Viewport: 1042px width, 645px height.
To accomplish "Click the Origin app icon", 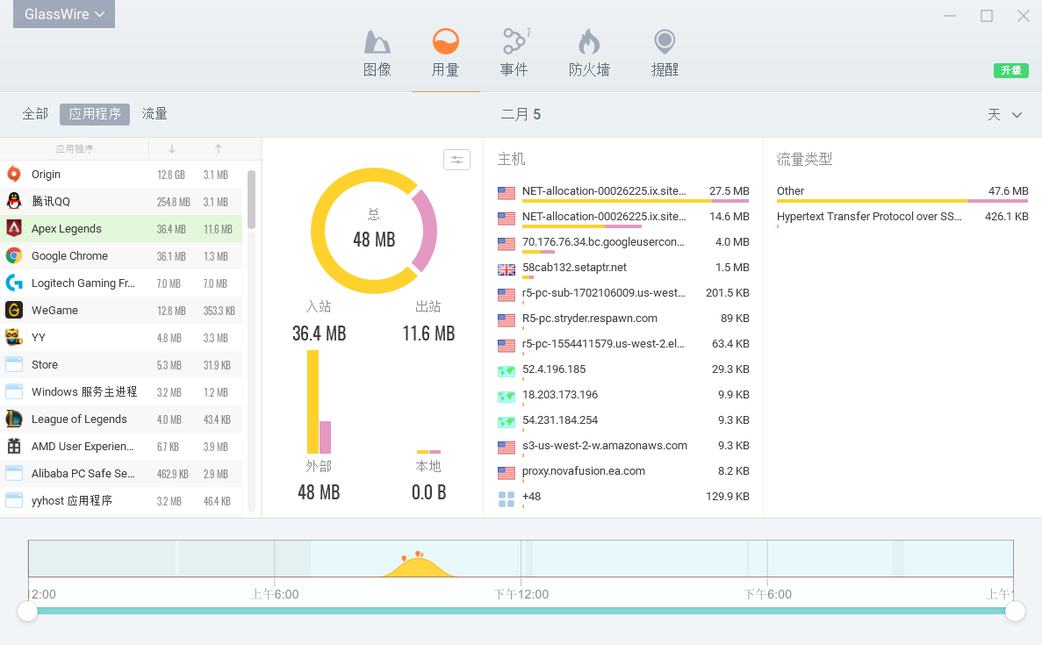I will click(x=14, y=174).
